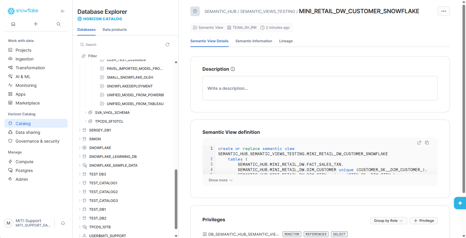
Task: Click the database Search field
Action: tap(121, 45)
